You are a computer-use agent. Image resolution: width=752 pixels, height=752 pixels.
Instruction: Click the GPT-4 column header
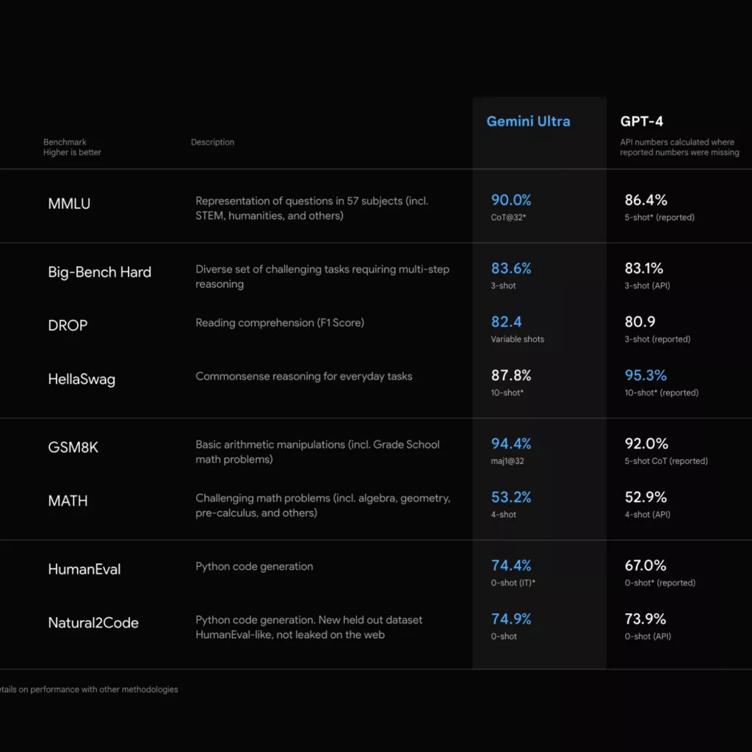[641, 121]
